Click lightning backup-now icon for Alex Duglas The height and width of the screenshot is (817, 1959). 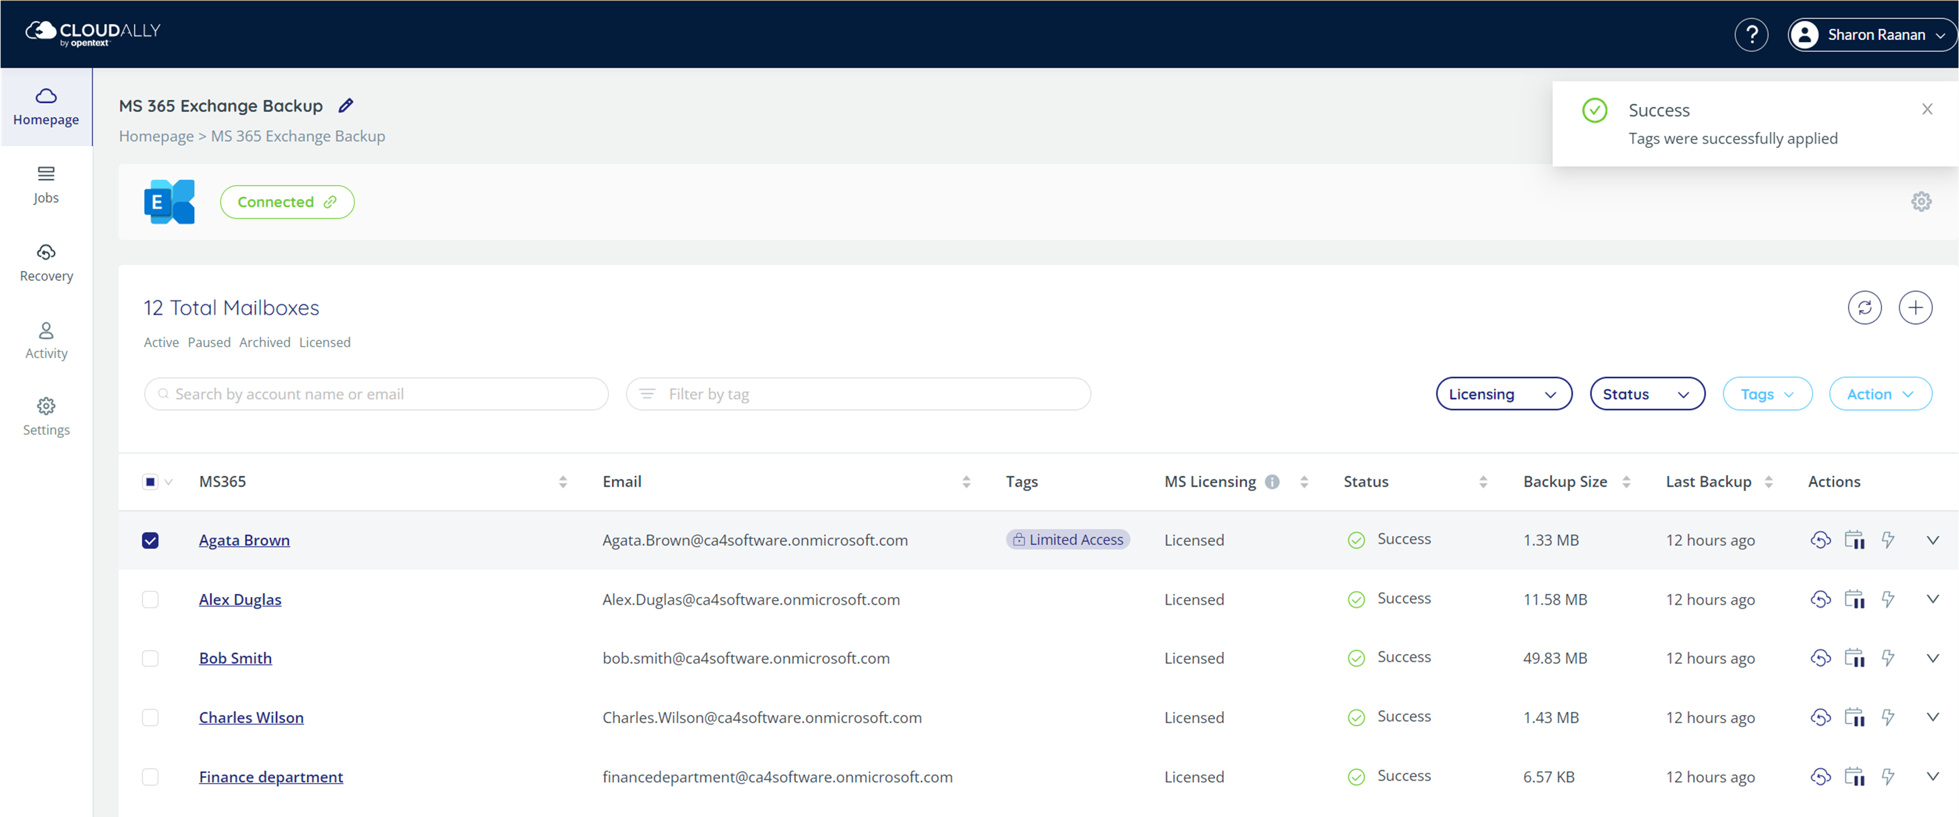[1888, 599]
